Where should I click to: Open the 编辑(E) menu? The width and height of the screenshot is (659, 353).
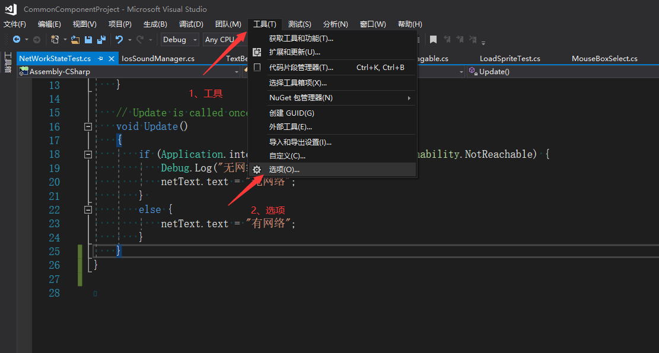[x=49, y=24]
